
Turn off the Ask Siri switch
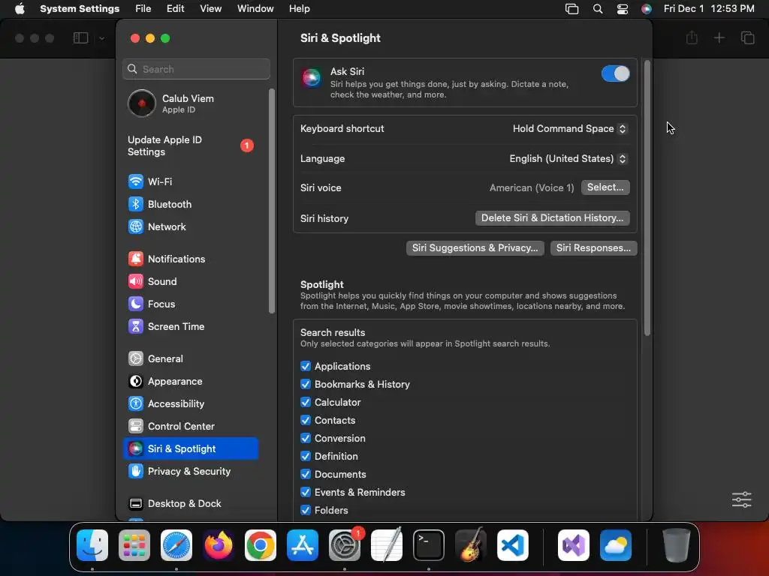pos(615,74)
